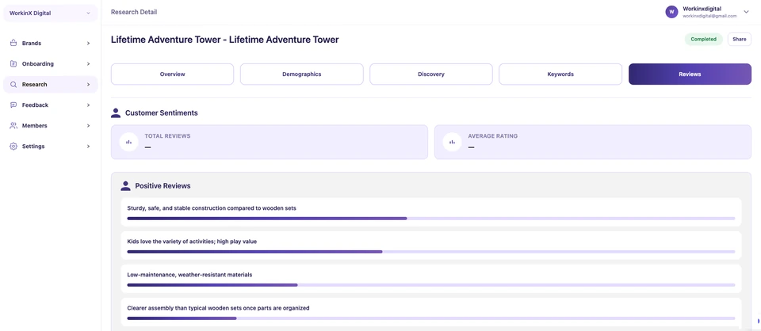Click the AVERAGE RATING label
Image resolution: width=761 pixels, height=331 pixels.
click(492, 136)
